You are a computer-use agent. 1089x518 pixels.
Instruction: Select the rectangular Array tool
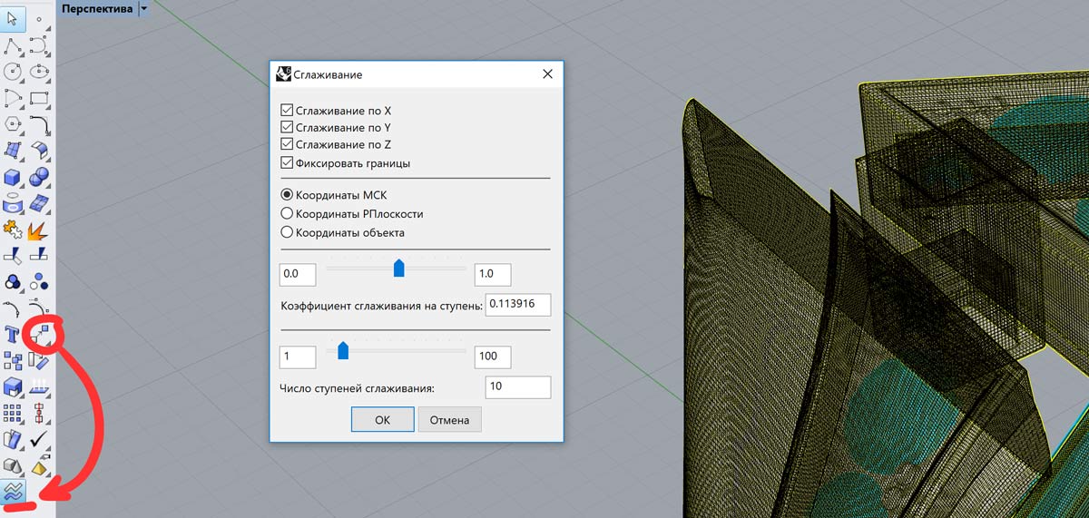(x=13, y=414)
